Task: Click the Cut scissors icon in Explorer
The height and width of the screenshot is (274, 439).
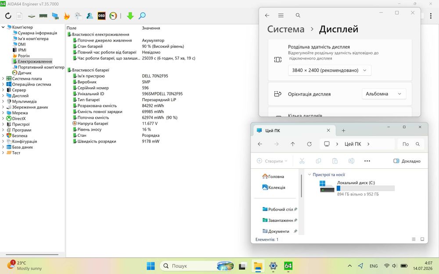Action: point(302,161)
